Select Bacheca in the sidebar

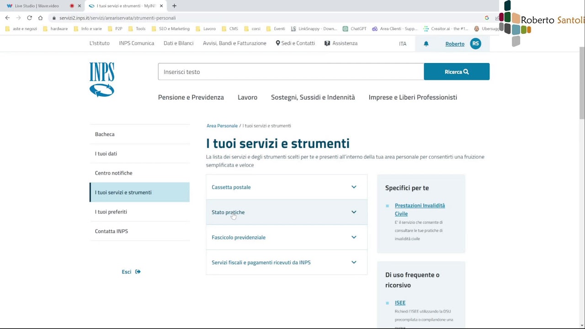[139, 134]
